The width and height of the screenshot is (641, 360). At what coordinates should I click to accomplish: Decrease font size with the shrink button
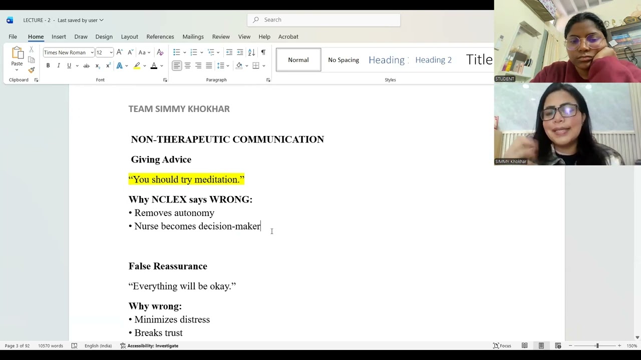click(x=130, y=52)
